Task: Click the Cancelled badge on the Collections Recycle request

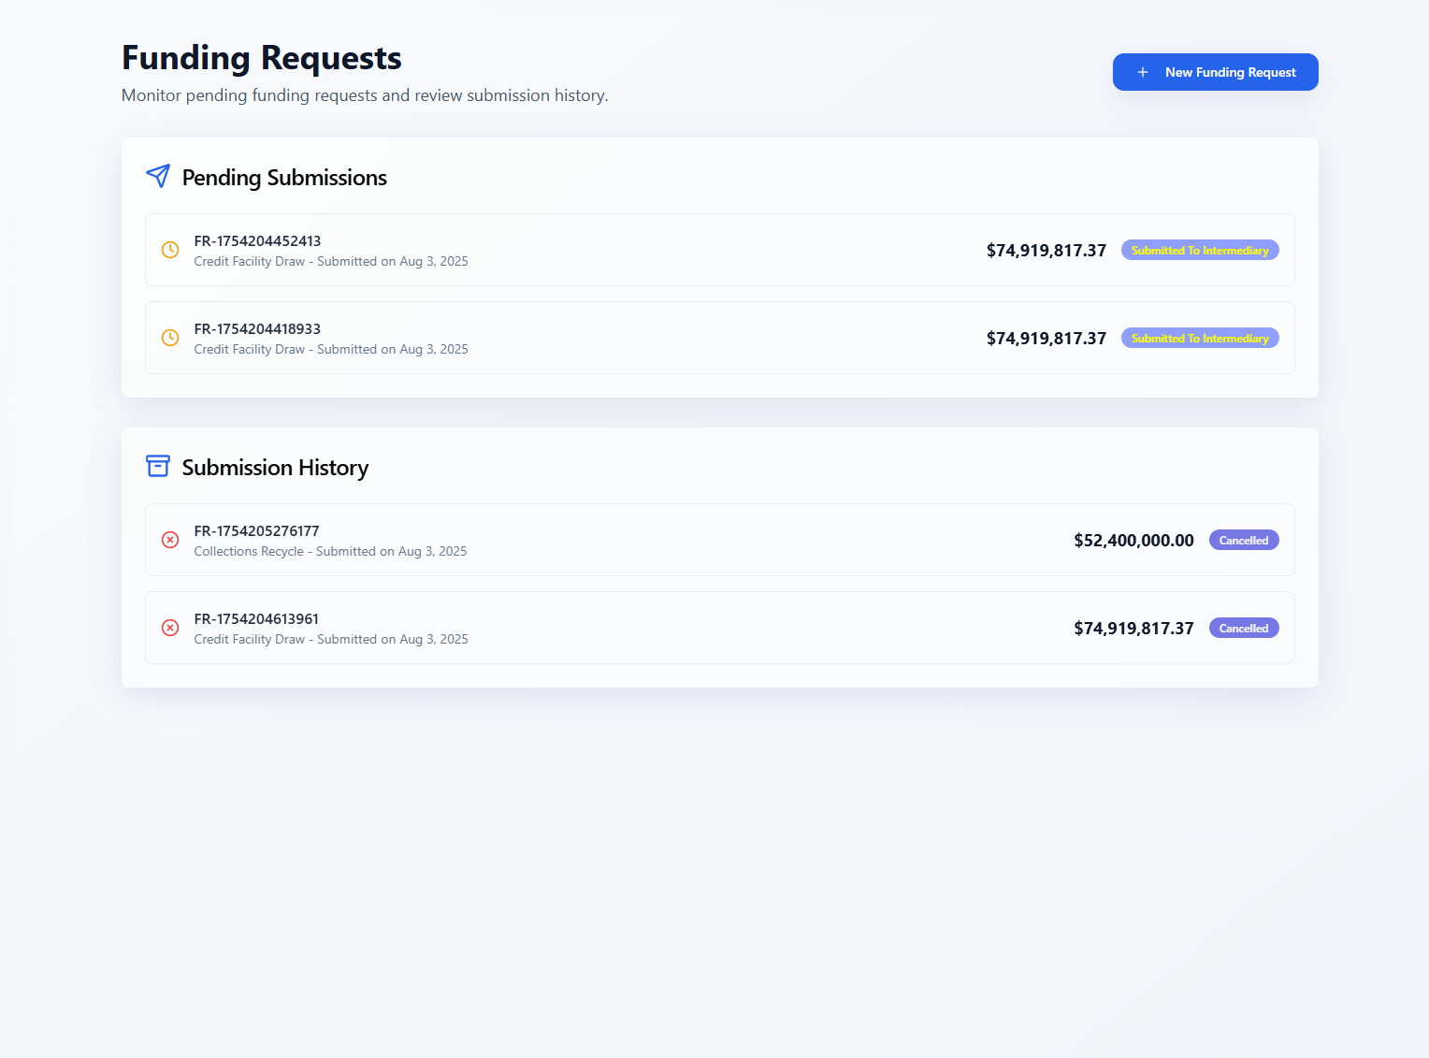Action: coord(1243,541)
